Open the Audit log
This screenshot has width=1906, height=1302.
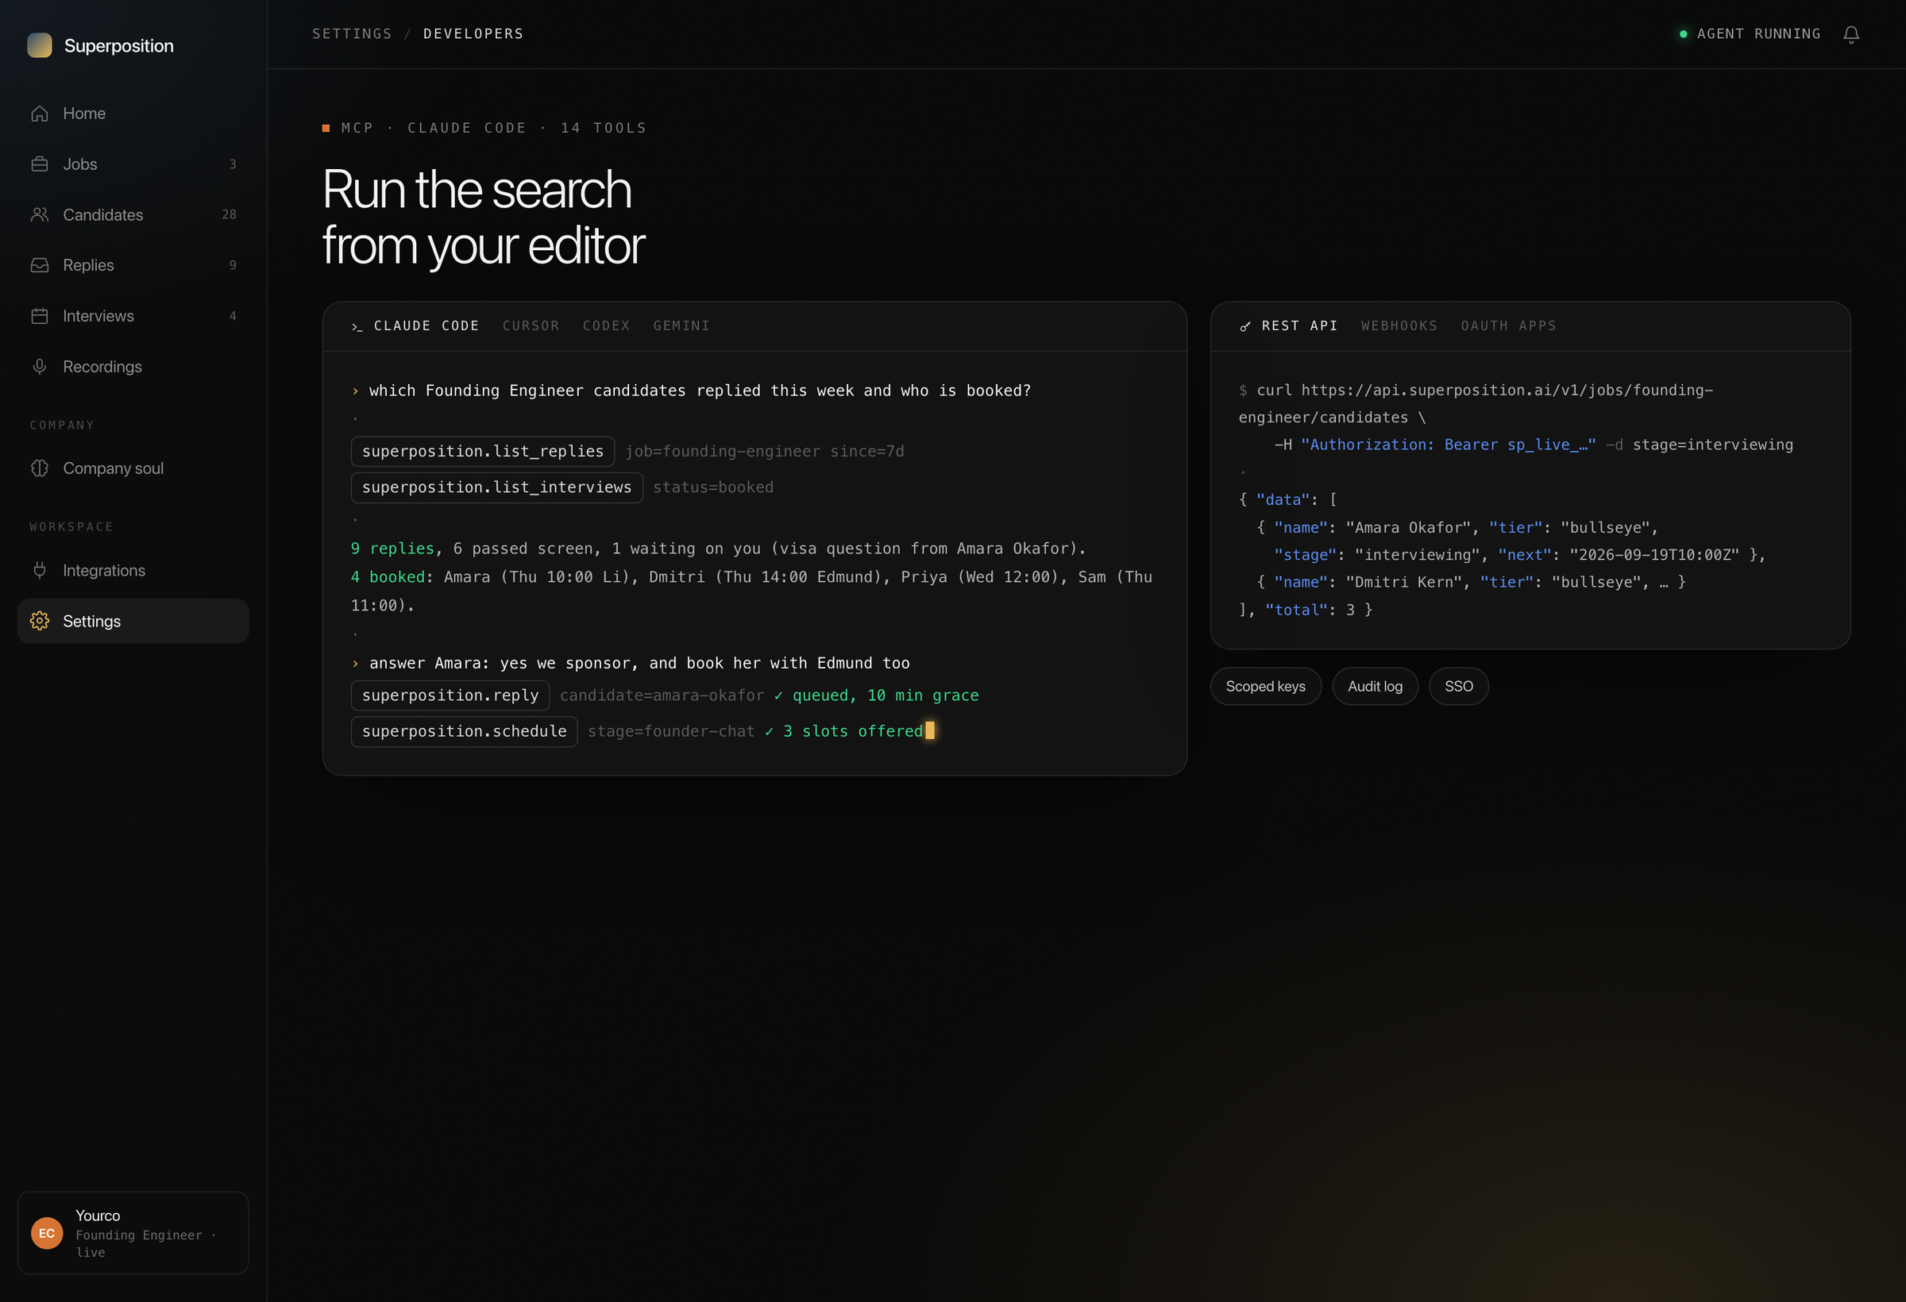[1375, 686]
